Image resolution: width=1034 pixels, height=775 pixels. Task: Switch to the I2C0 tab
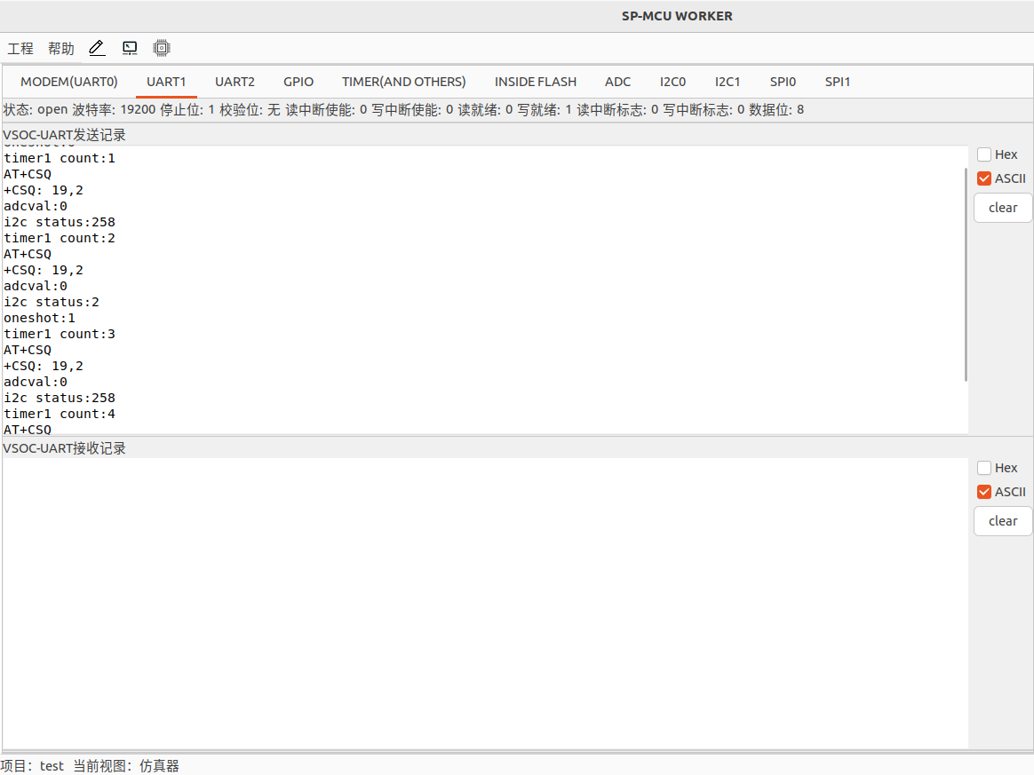coord(672,82)
